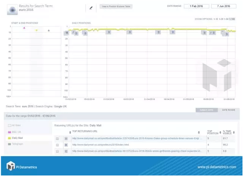Switch to the Date Range tab
Screen dimensions: 244x177
(228, 110)
